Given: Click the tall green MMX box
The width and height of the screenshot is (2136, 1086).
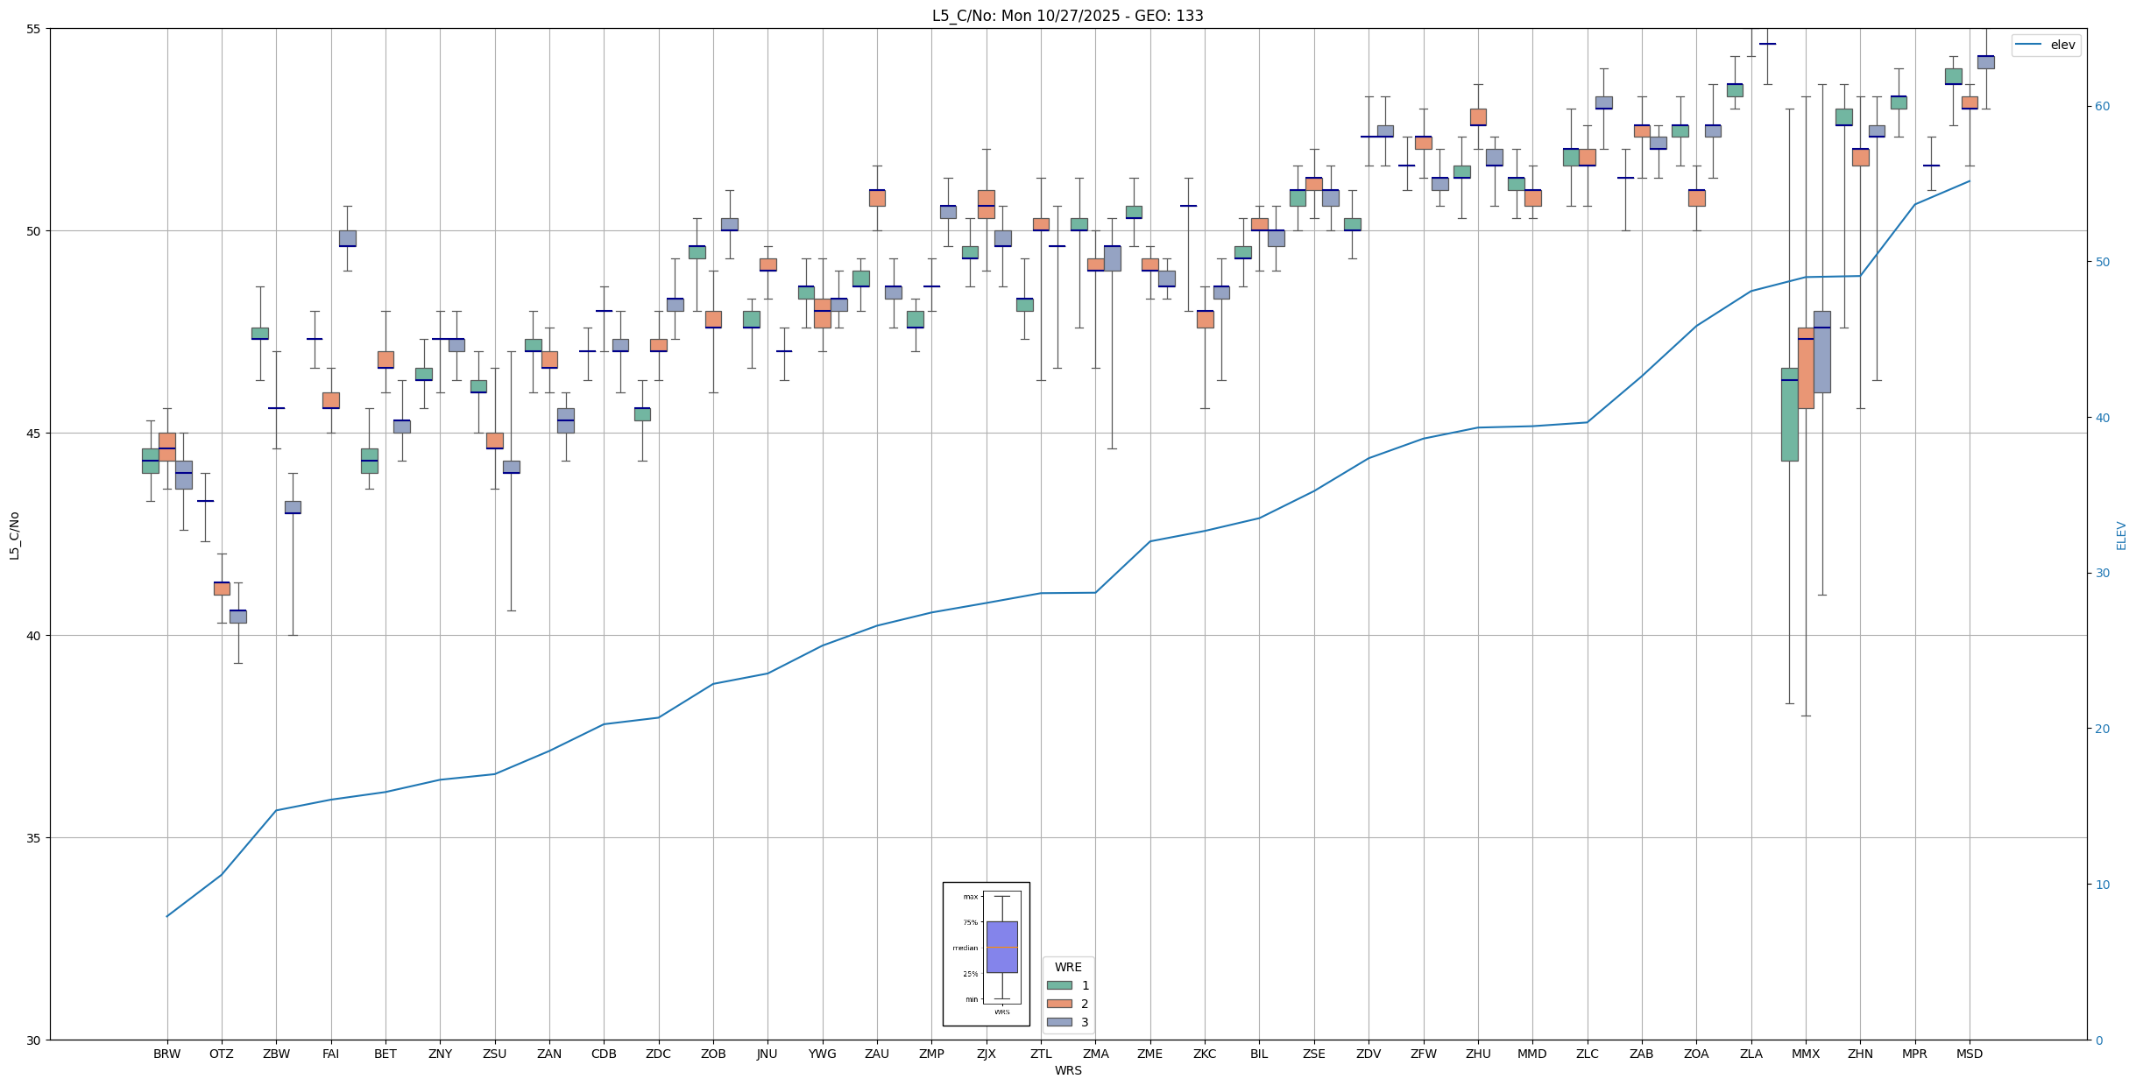Looking at the screenshot, I should 1789,414.
